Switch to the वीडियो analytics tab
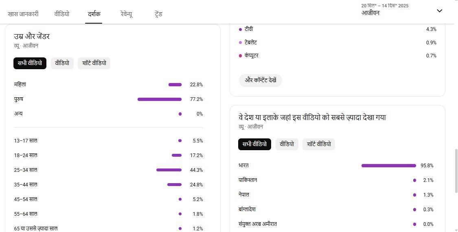The height and width of the screenshot is (232, 458). pyautogui.click(x=62, y=14)
